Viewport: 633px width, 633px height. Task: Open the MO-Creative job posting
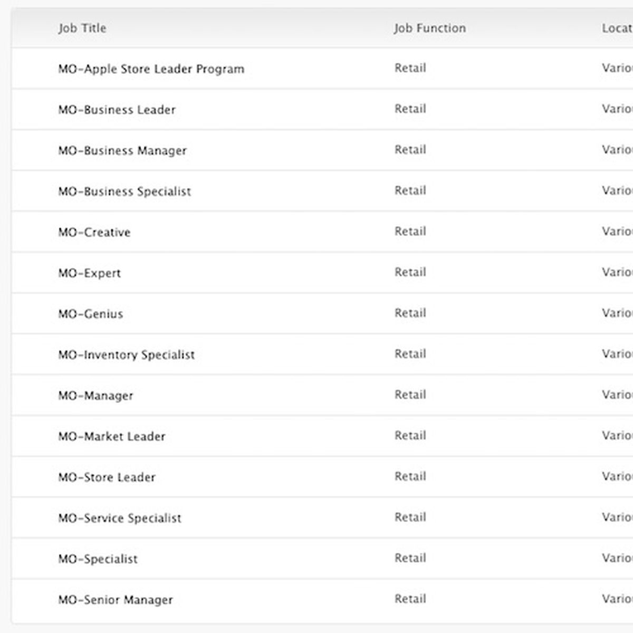pyautogui.click(x=94, y=233)
